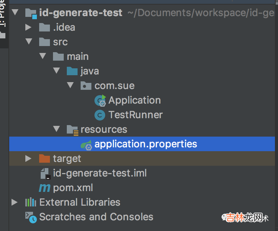
Task: Select the id-generate-test project root label
Action: [x=81, y=13]
